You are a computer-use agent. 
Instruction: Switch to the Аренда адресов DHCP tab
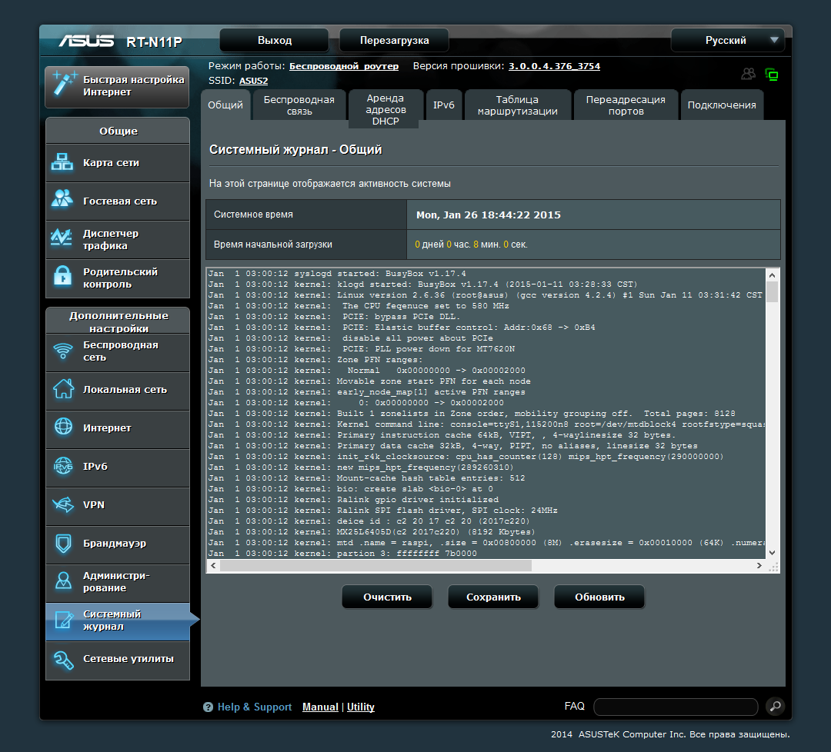[x=385, y=109]
